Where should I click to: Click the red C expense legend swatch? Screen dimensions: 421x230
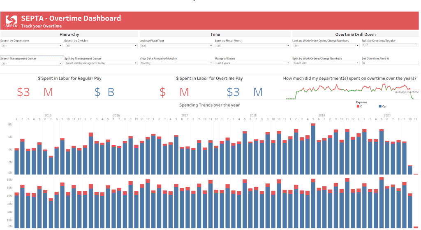(358, 106)
